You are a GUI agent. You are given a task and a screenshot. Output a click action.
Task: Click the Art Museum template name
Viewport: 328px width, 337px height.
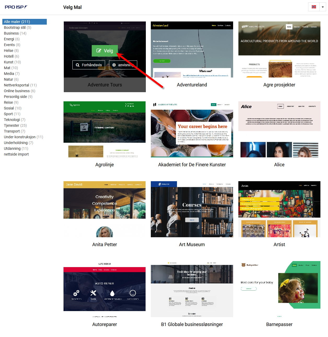click(x=192, y=245)
